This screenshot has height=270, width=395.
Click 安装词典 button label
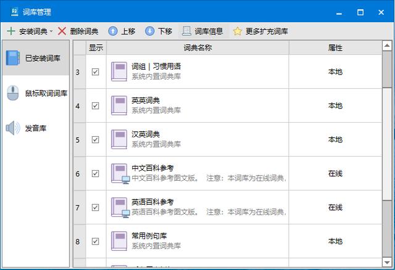point(33,31)
